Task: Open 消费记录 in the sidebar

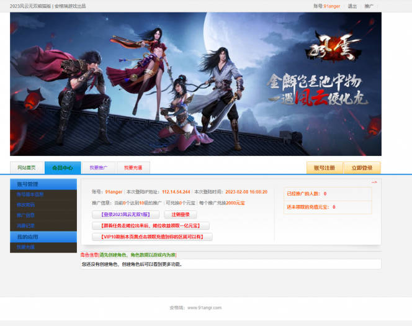Action: click(x=26, y=225)
